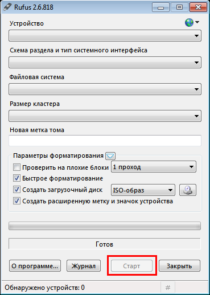Click the Rufus USB icon in title bar

(7, 7)
